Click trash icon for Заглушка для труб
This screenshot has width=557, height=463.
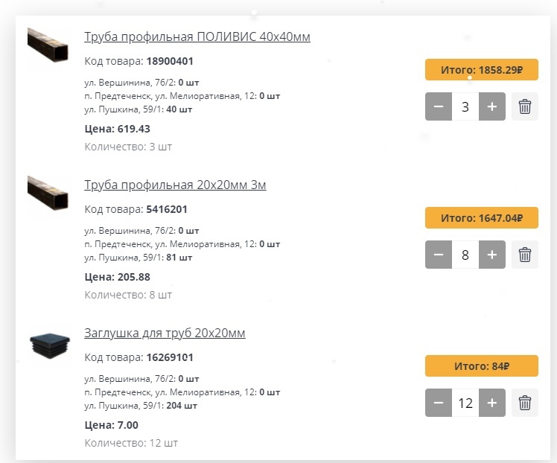[524, 403]
